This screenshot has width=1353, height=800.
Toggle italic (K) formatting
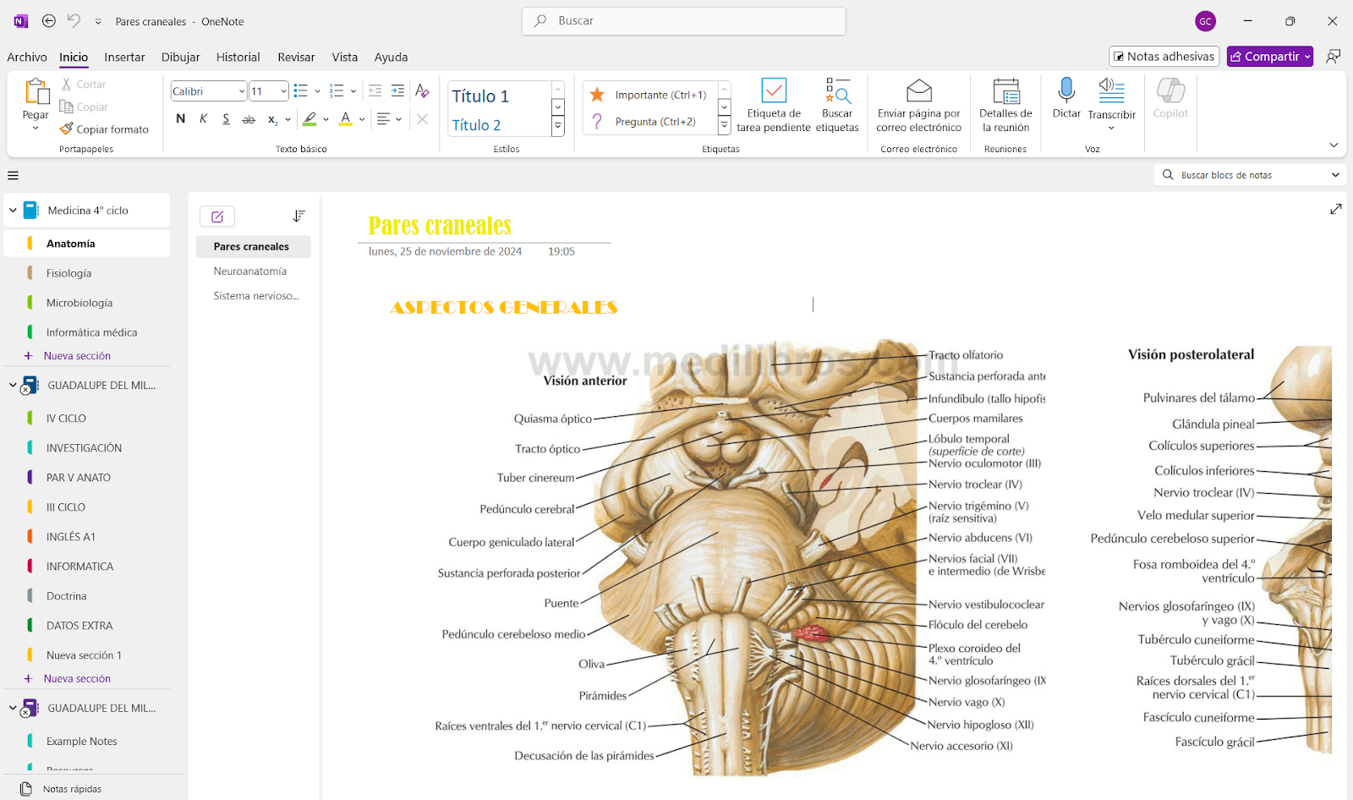(x=203, y=119)
